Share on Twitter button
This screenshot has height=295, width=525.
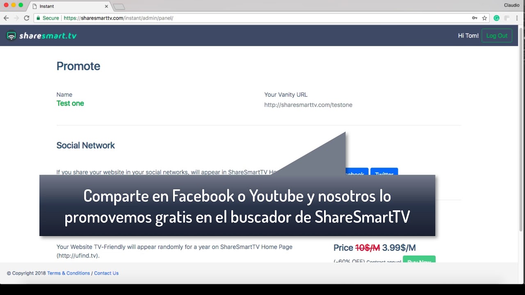click(384, 172)
